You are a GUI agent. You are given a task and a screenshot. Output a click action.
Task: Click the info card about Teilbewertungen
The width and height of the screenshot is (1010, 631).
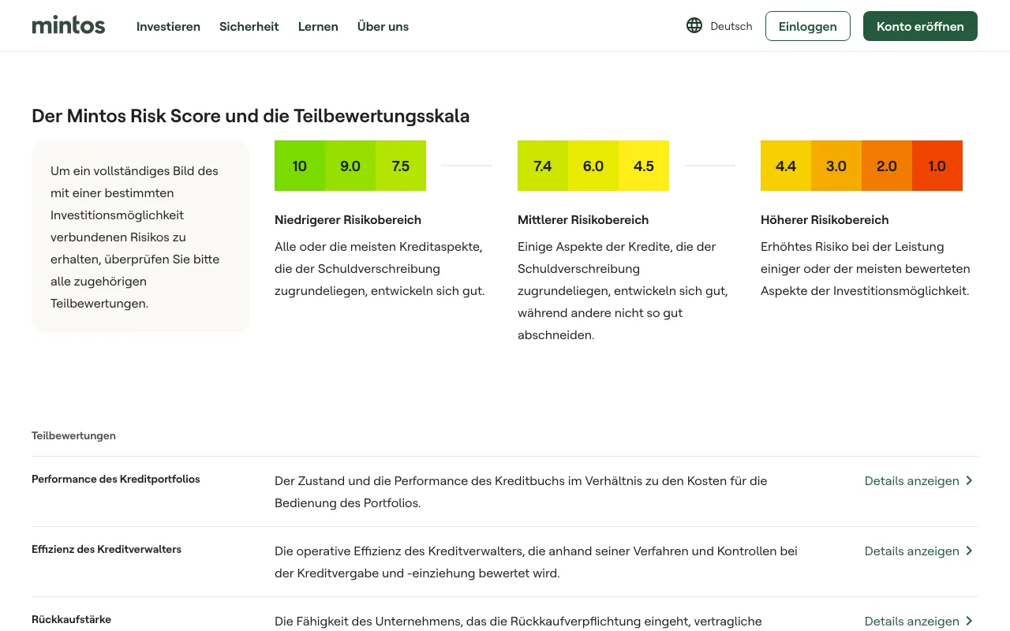pyautogui.click(x=140, y=237)
